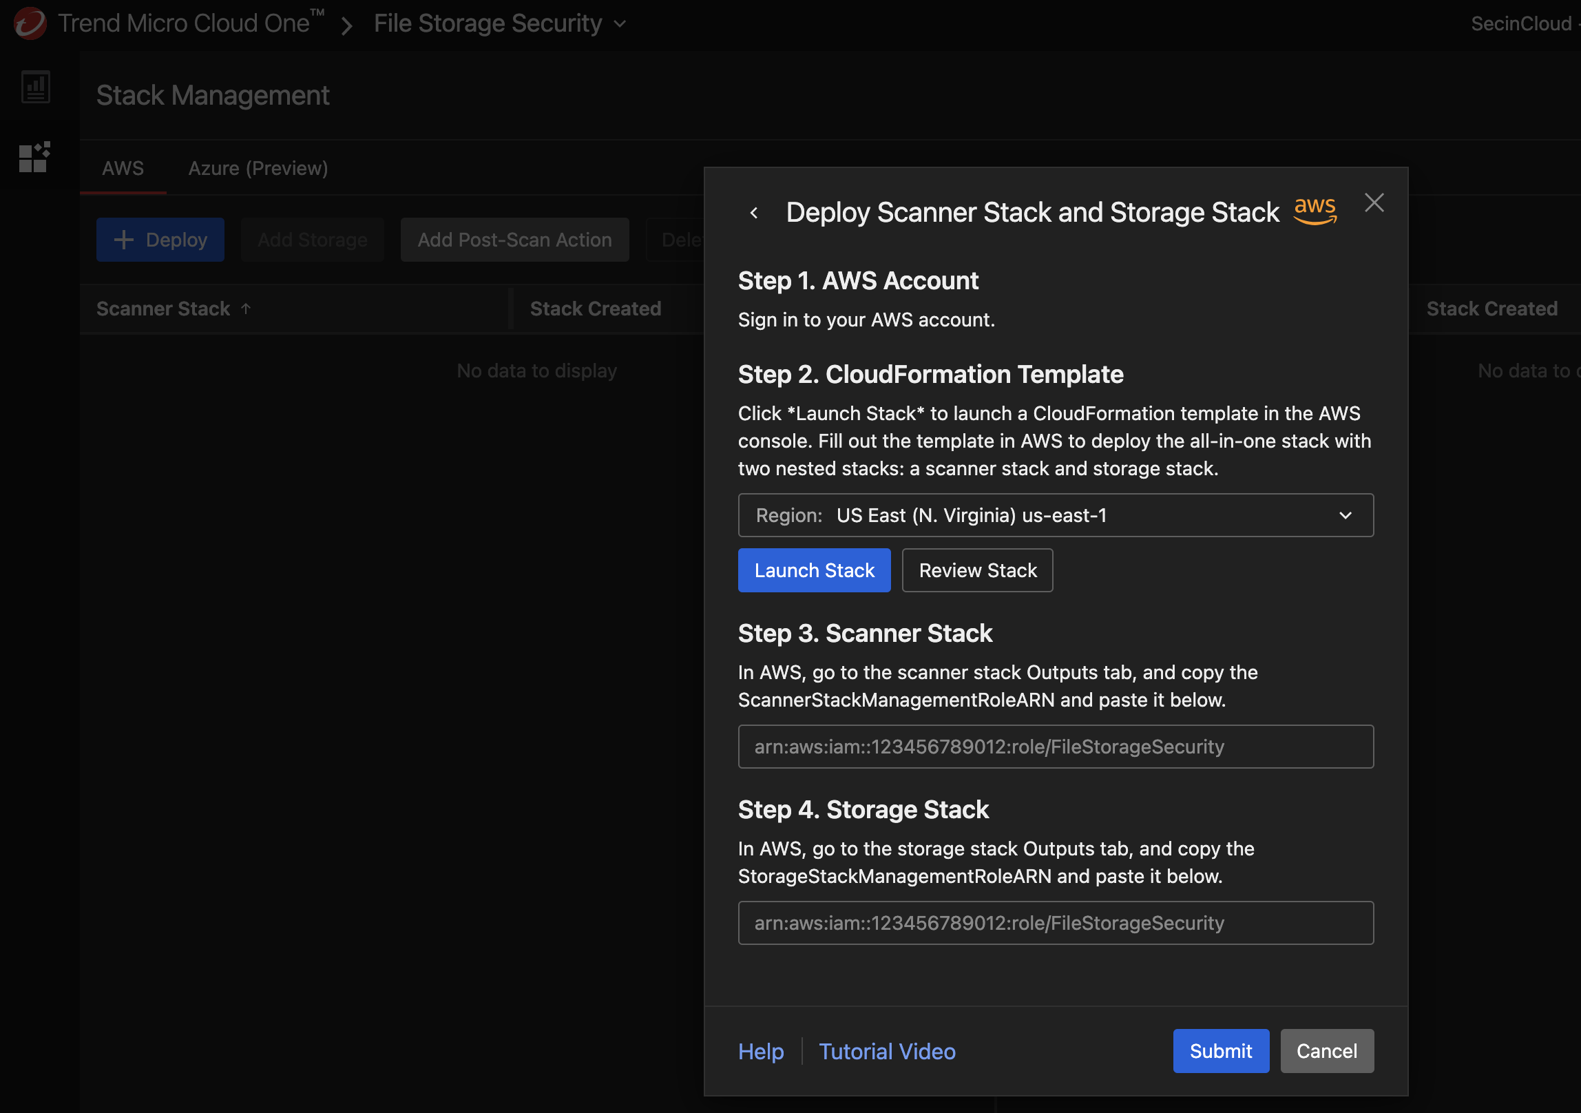This screenshot has width=1581, height=1113.
Task: Close the Deploy Scanner Stack dialog
Action: pyautogui.click(x=1374, y=203)
